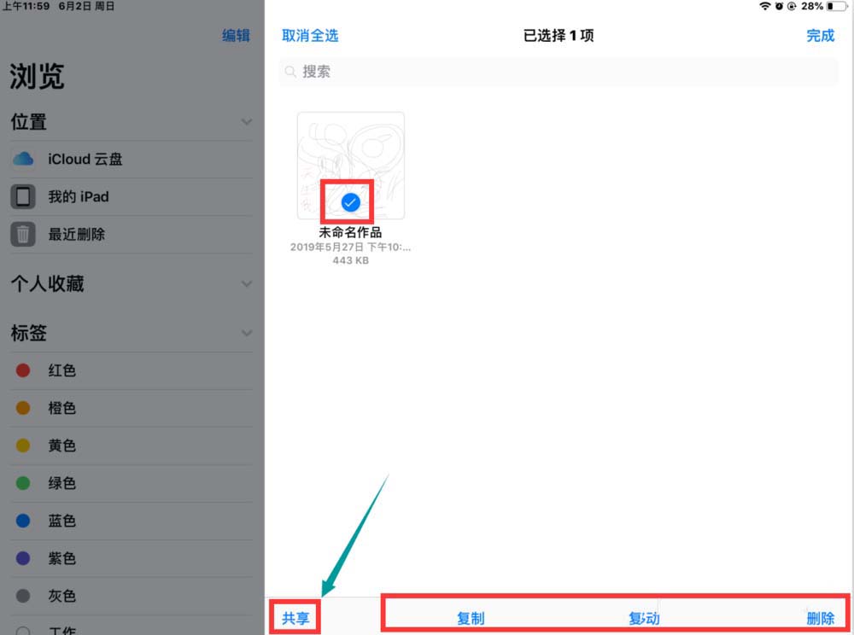Select the 红色 red tag dot
The width and height of the screenshot is (854, 635).
point(23,370)
